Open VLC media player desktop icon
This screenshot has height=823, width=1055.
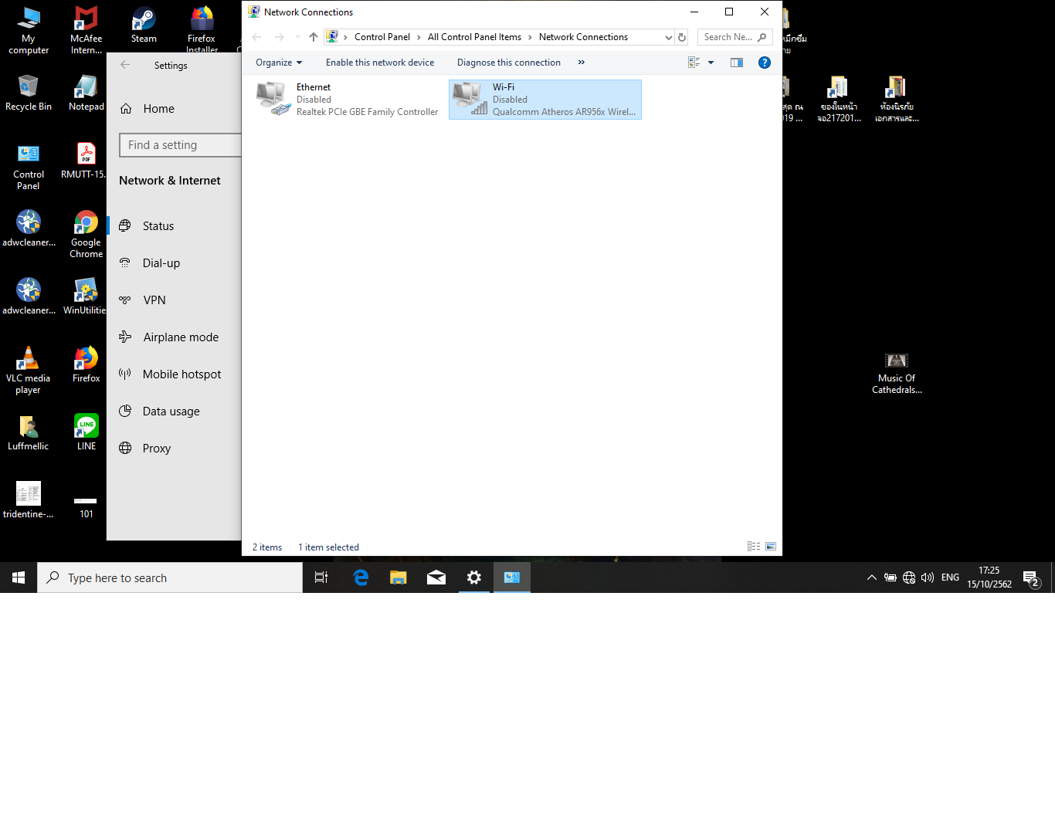(x=29, y=370)
